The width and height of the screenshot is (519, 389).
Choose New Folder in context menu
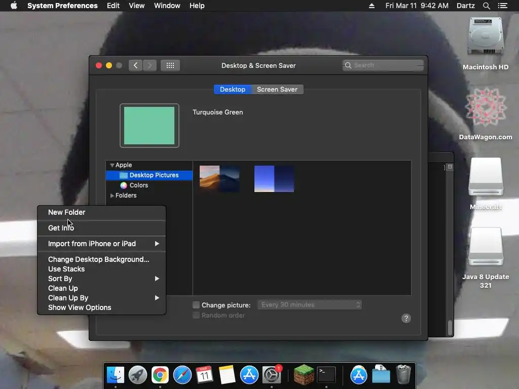click(101, 212)
